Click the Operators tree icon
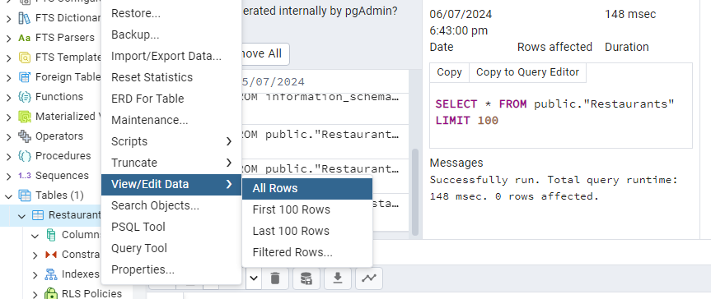 click(x=24, y=136)
